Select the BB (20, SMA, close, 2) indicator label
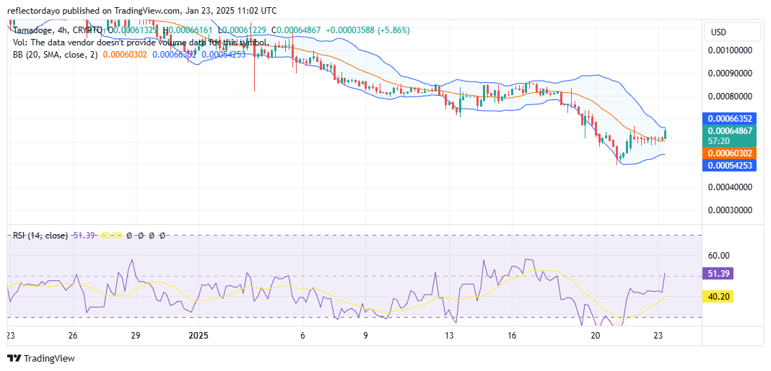771x371 pixels. tap(55, 55)
